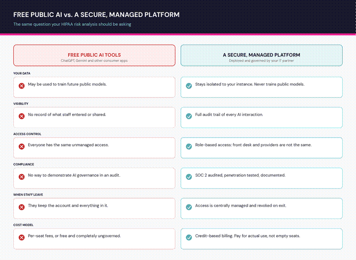Screen dimensions: 356x260
Task: Click text 'SOC 2 audited, penetration tested, documented.'
Action: [x=240, y=175]
